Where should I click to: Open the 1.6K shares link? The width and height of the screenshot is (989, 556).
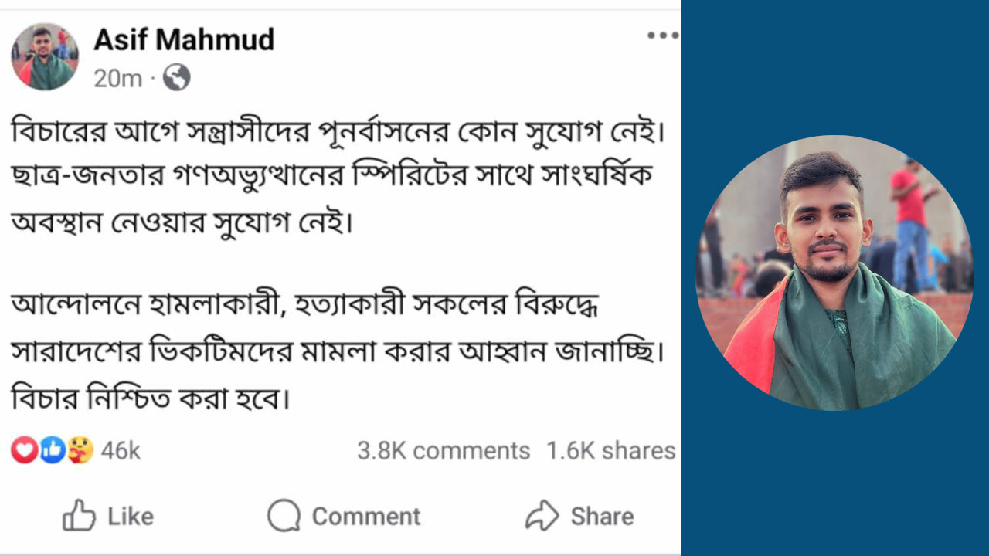pos(610,451)
